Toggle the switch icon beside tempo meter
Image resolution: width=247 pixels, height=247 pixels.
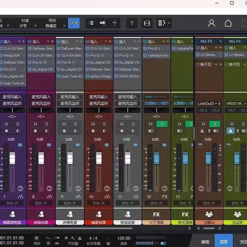pyautogui.click(x=163, y=243)
